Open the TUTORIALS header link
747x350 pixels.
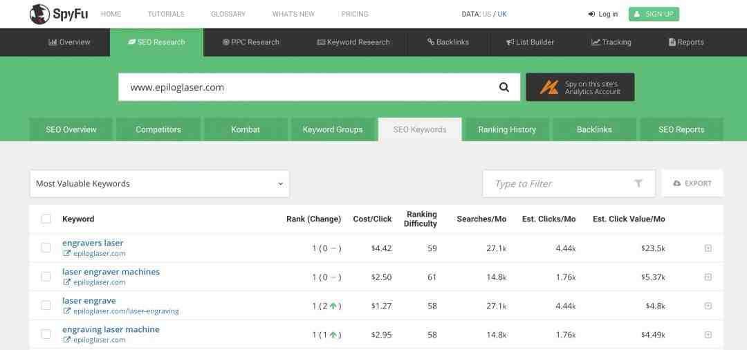166,15
